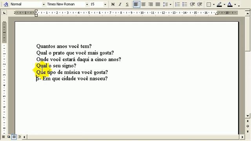Align text to the left
Screen dimensions: 251x141
click(136, 4)
